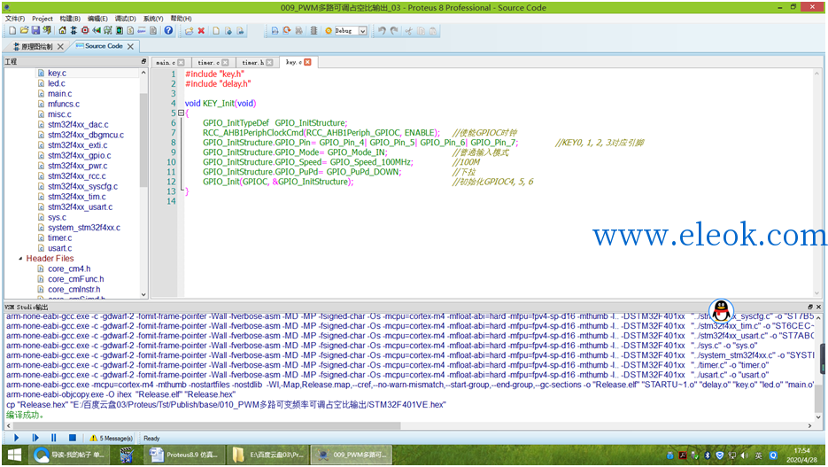Image resolution: width=828 pixels, height=467 pixels.
Task: Click the Close Project toolbar icon
Action: tap(47, 31)
